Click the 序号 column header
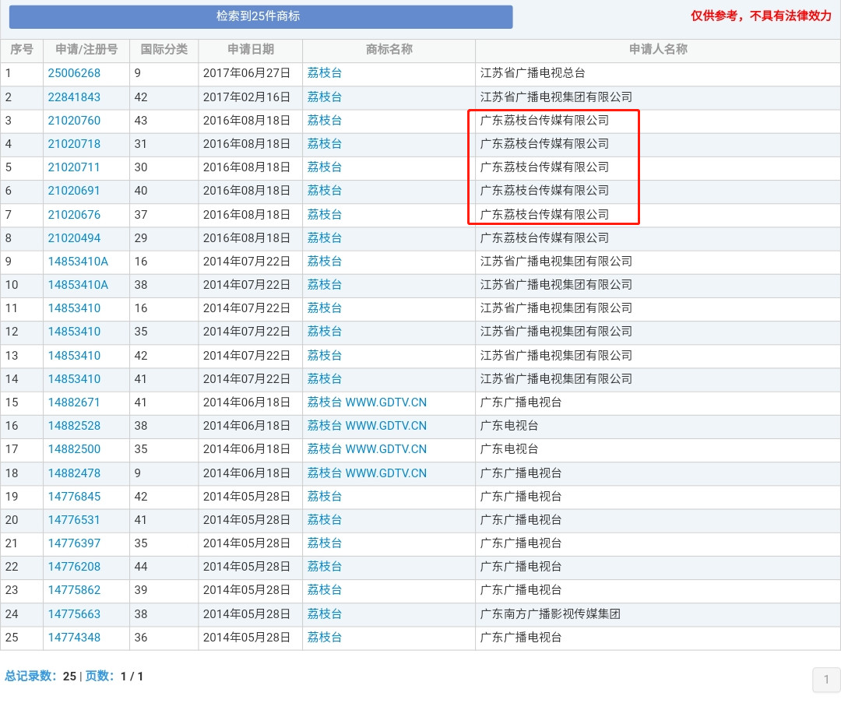Image resolution: width=841 pixels, height=717 pixels. point(22,49)
